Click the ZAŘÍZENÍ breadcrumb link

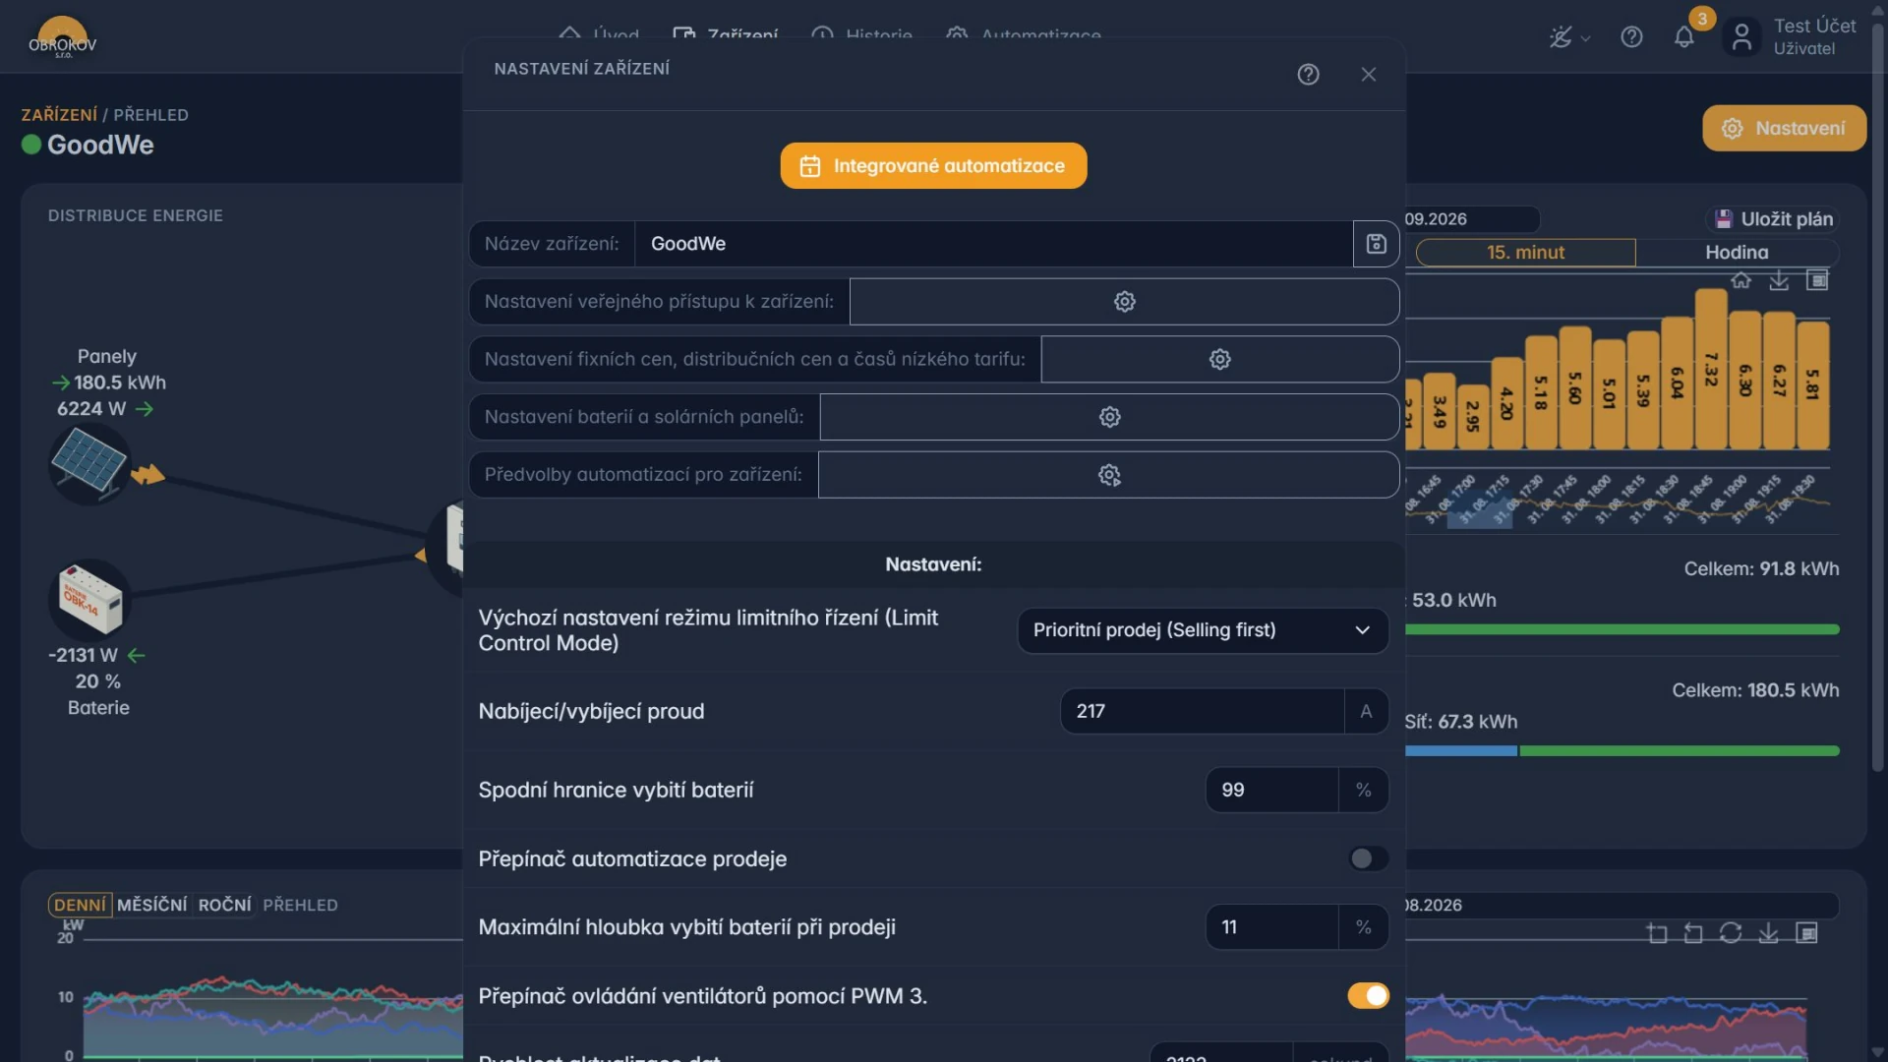(x=59, y=115)
